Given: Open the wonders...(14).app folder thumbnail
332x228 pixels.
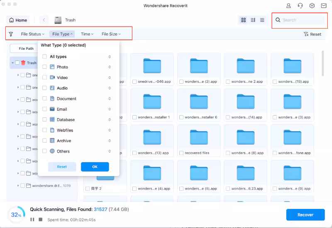Looking at the screenshot, I should pyautogui.click(x=245, y=102).
